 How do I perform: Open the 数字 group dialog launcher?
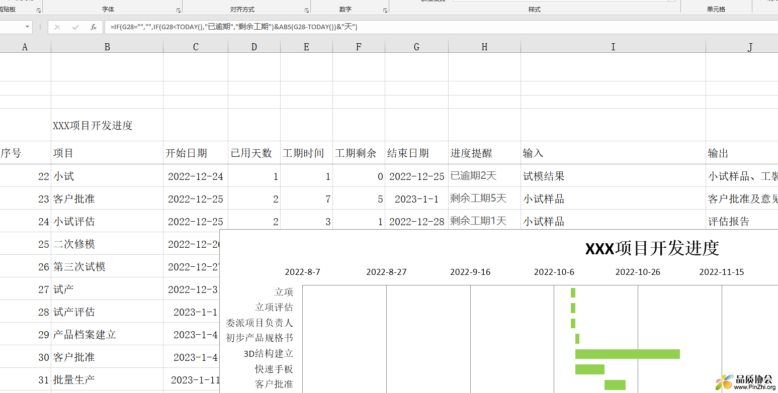(x=385, y=10)
